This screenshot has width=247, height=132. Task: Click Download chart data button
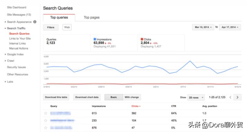point(87,97)
